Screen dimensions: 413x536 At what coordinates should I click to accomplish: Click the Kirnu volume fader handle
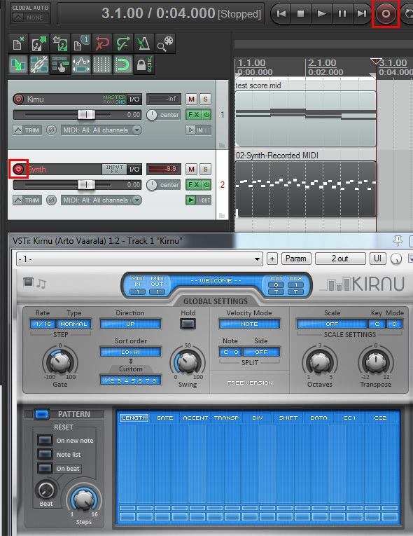[x=86, y=115]
